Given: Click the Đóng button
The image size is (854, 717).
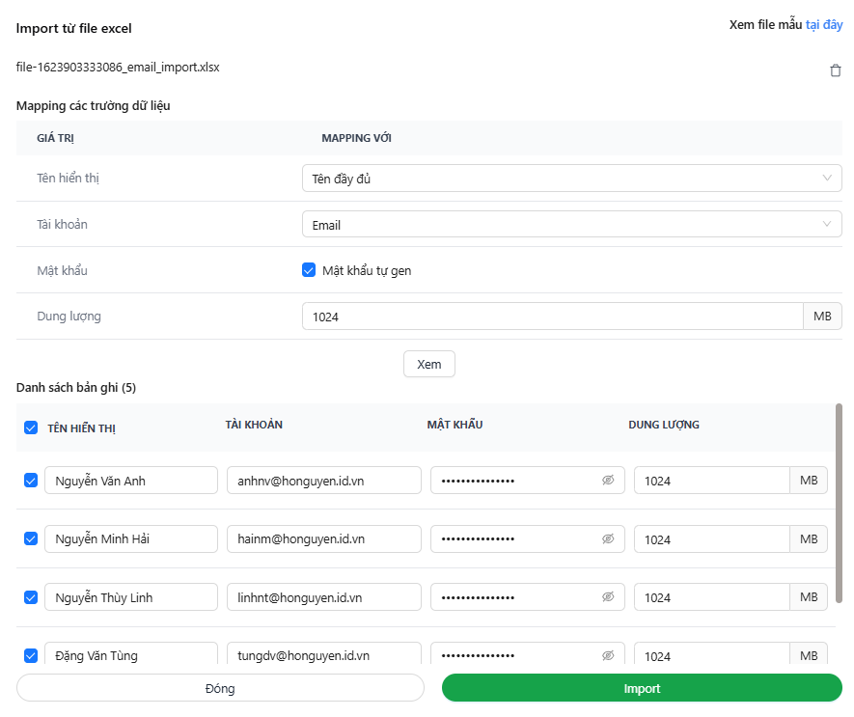Looking at the screenshot, I should pos(220,688).
